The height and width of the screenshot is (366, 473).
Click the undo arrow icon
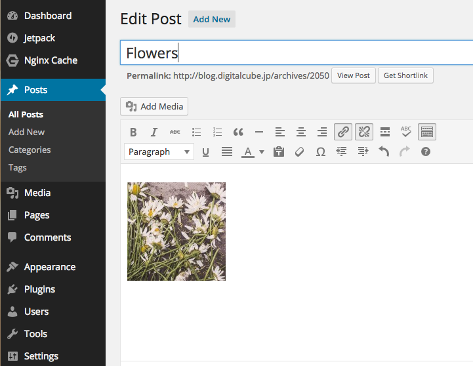coord(384,152)
